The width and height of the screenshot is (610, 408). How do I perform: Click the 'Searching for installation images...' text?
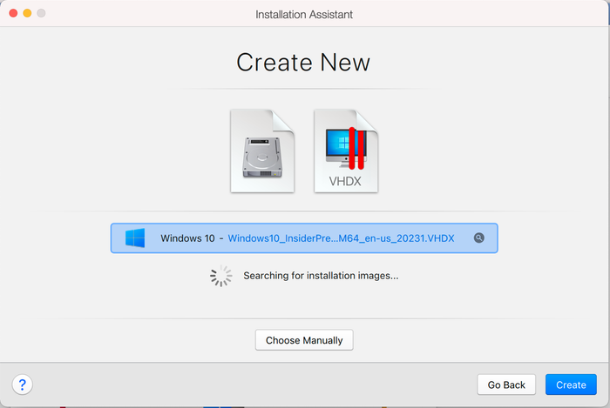321,276
